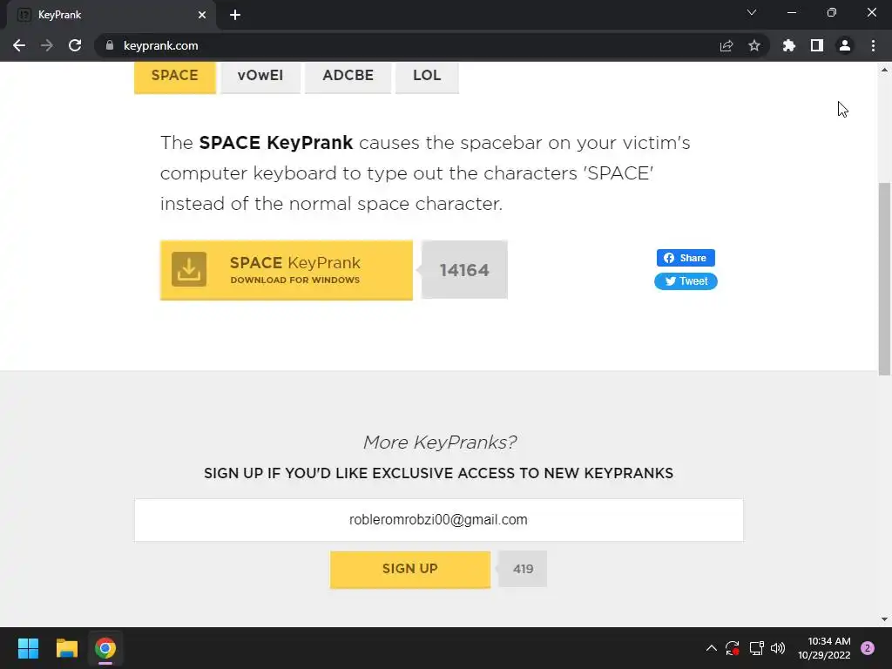Viewport: 892px width, 669px height.
Task: Open File Explorer from taskbar
Action: 66,648
